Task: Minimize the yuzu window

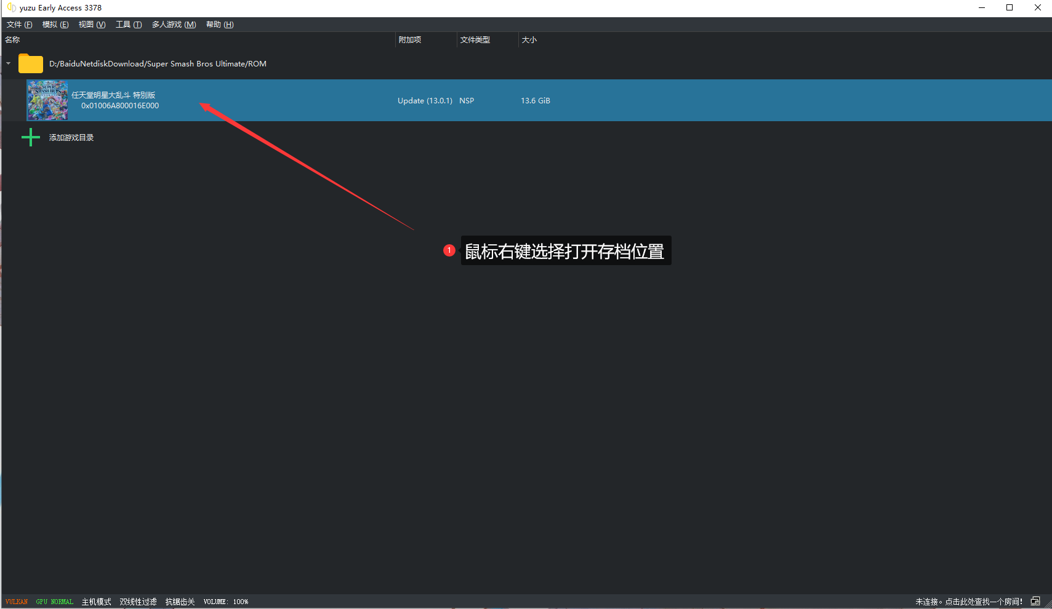Action: (982, 8)
